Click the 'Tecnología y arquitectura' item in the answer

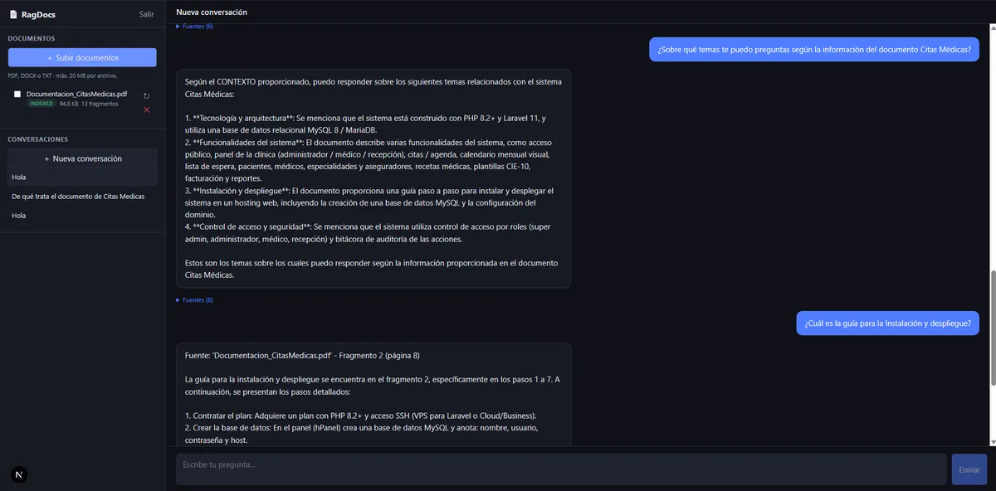tap(364, 124)
